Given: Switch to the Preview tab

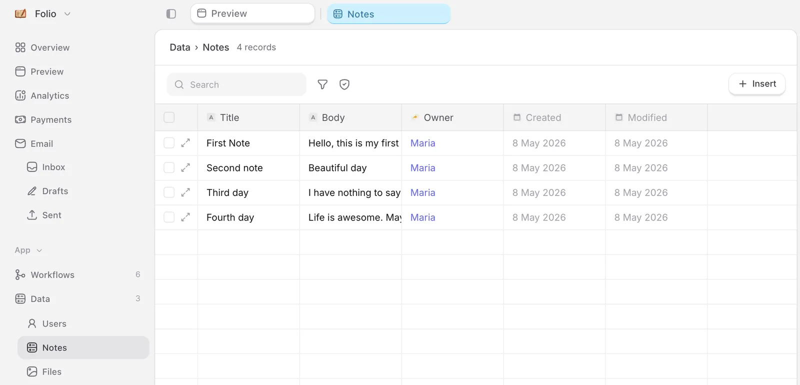Looking at the screenshot, I should click(x=252, y=13).
